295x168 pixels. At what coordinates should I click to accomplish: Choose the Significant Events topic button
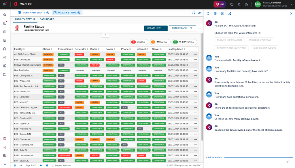tap(264, 48)
